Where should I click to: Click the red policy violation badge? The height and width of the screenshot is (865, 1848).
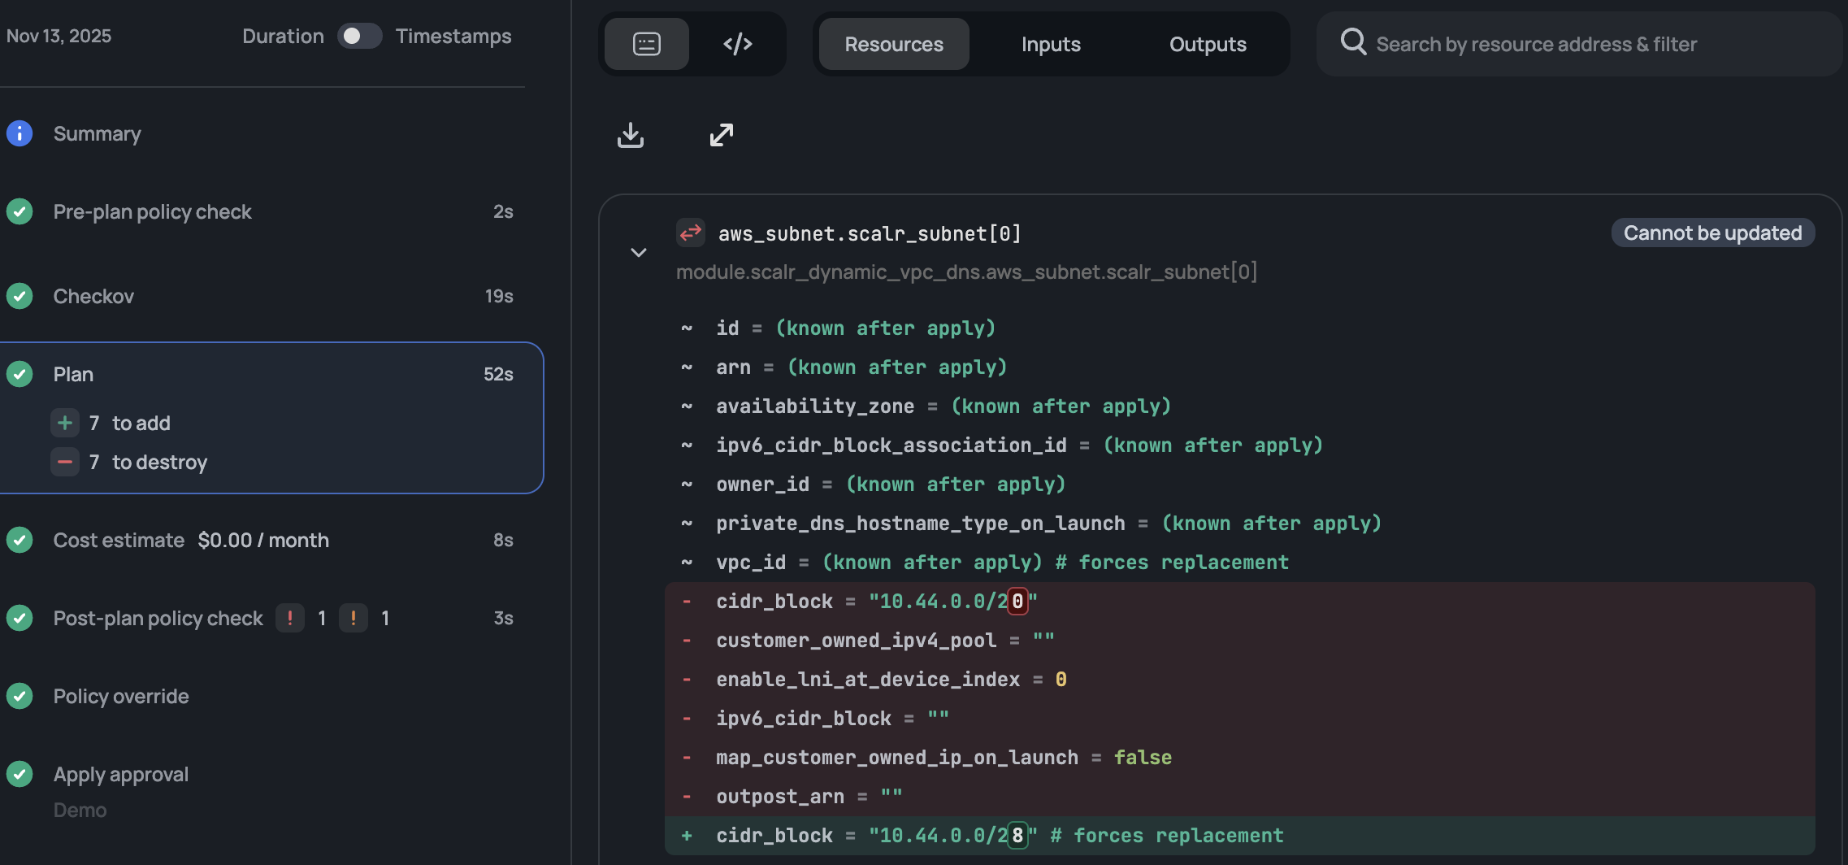click(290, 619)
